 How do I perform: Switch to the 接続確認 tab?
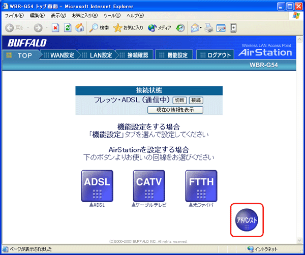(135, 55)
